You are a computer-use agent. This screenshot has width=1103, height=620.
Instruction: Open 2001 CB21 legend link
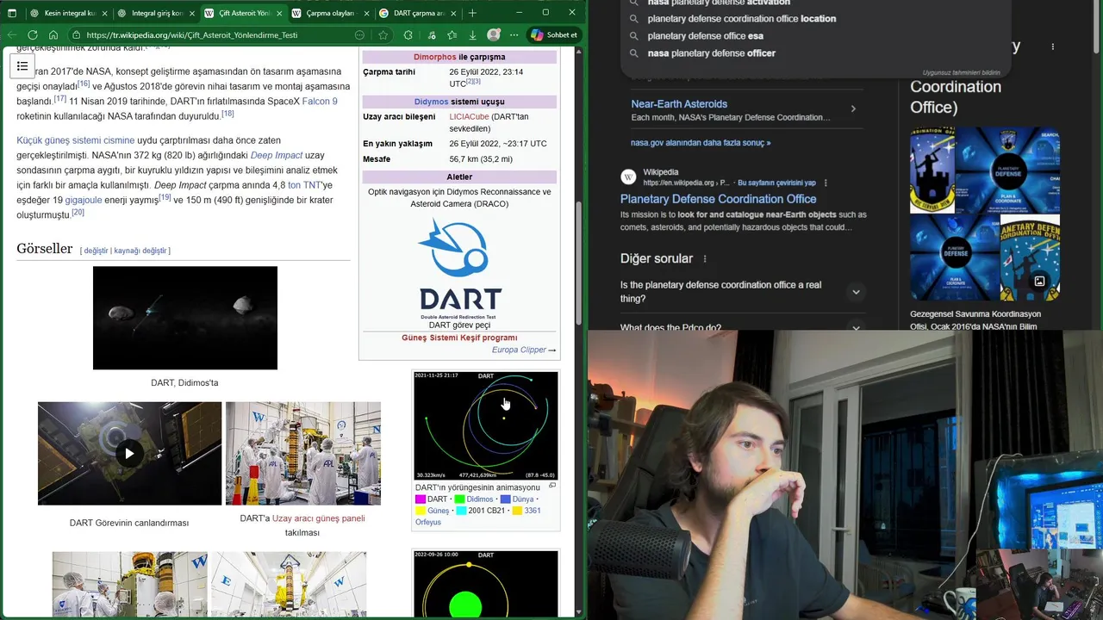pyautogui.click(x=487, y=511)
